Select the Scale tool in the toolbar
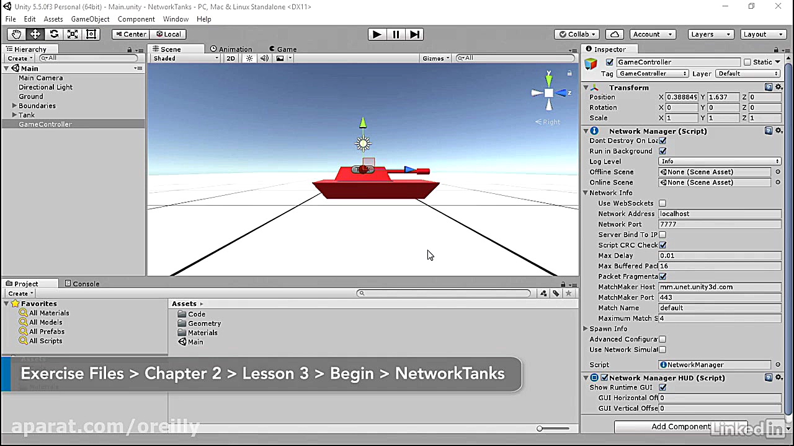794x446 pixels. pos(73,34)
